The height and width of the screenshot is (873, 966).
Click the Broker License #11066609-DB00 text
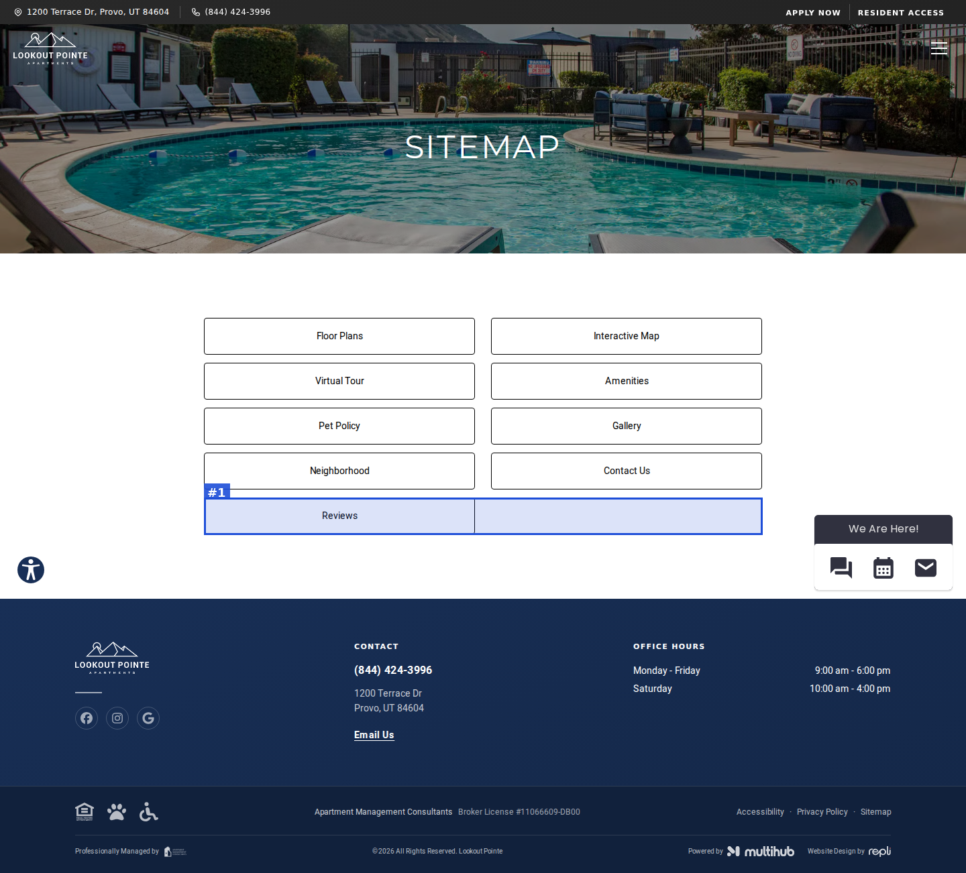coord(519,812)
